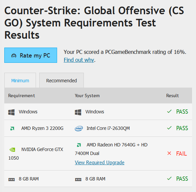Click RAM icon in Your System column

(78, 179)
